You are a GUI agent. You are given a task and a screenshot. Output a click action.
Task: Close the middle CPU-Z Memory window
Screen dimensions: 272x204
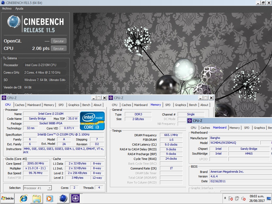pyautogui.click(x=211, y=98)
